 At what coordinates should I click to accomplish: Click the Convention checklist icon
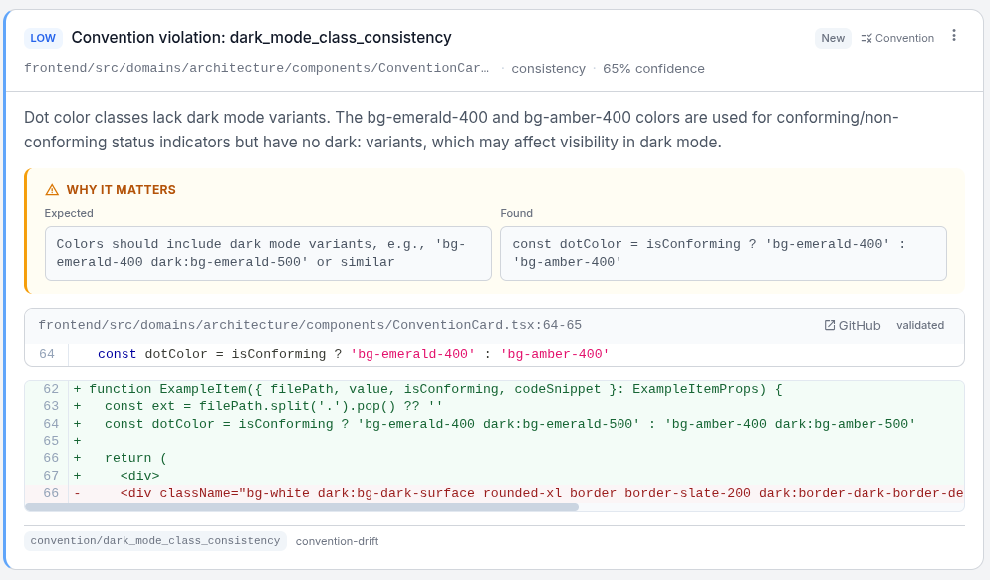[866, 37]
